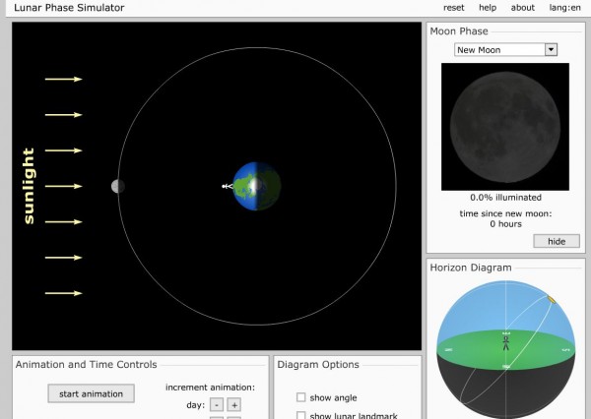Hide the moon phase details

click(557, 241)
